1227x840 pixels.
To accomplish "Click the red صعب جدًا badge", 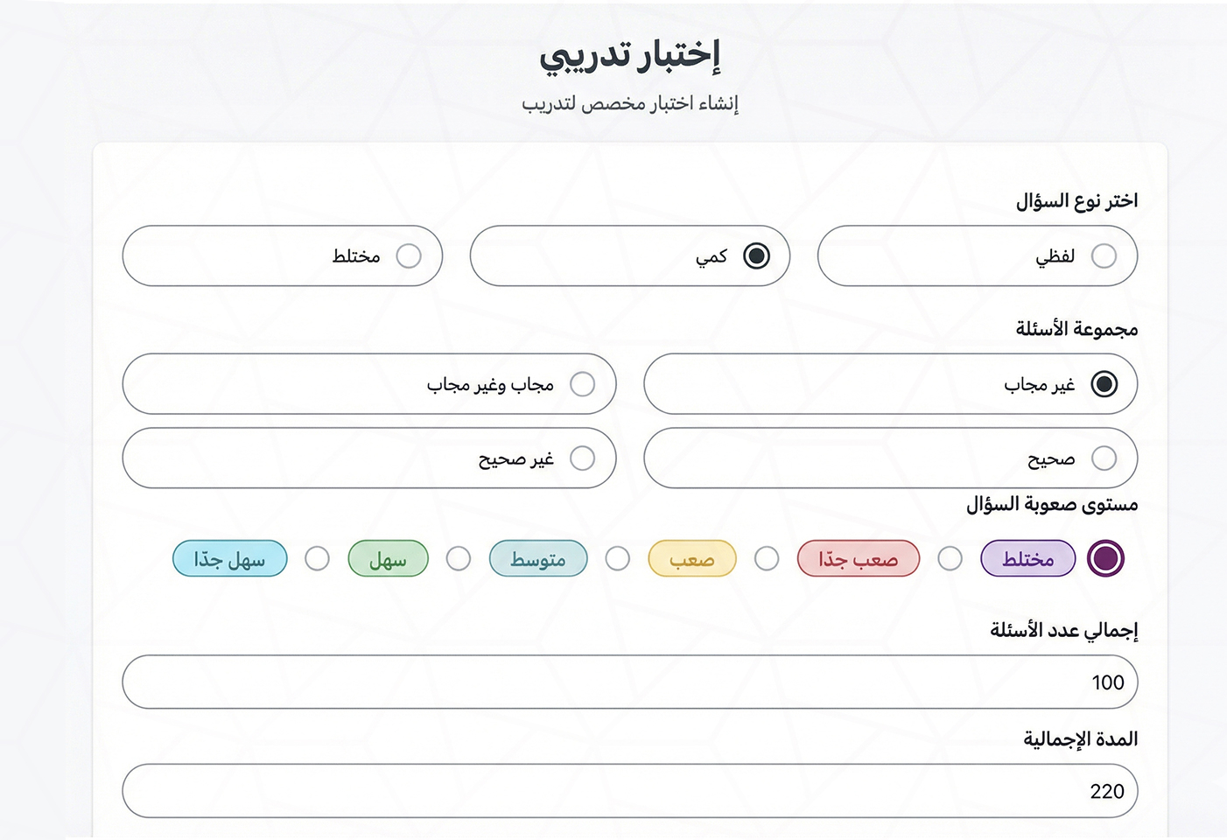I will coord(858,558).
